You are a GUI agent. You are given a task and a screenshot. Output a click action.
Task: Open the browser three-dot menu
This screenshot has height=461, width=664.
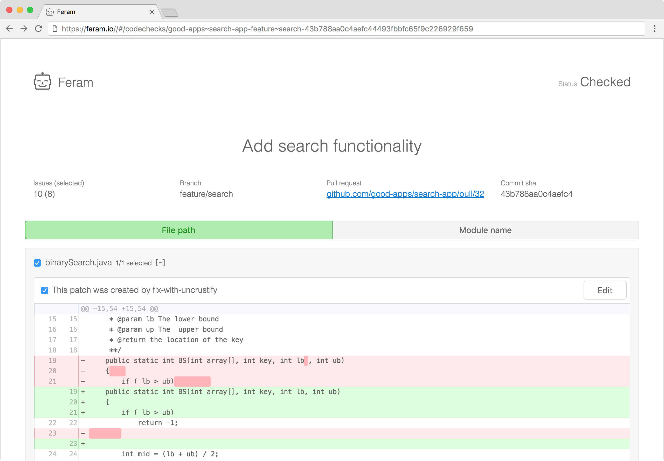[654, 29]
